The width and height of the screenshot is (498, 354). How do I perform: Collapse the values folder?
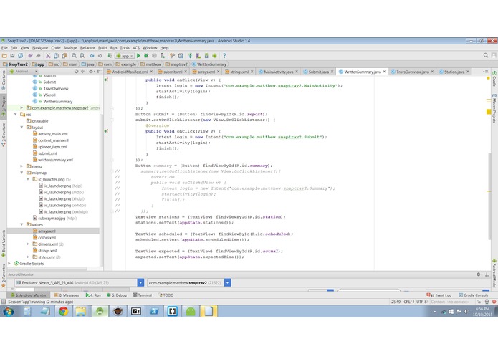(x=21, y=224)
